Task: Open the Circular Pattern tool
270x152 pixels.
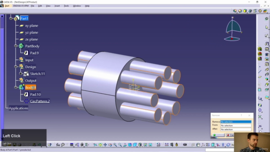Action: [x=260, y=110]
